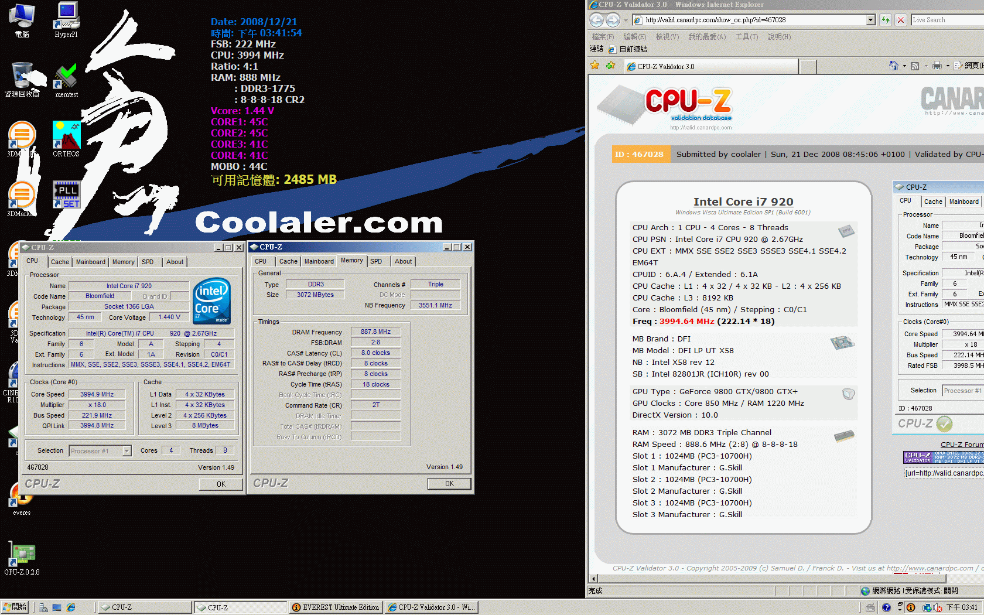984x615 pixels.
Task: Open the Processor #1 selection dropdown
Action: click(127, 451)
